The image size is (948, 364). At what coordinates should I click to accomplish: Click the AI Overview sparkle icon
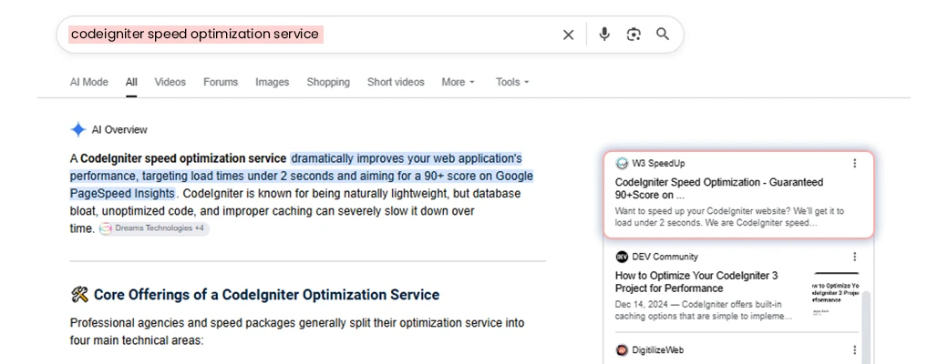point(78,129)
